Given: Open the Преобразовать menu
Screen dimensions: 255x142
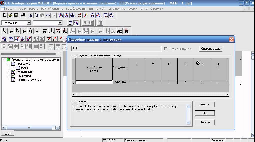Looking at the screenshot, I should 76,9.
